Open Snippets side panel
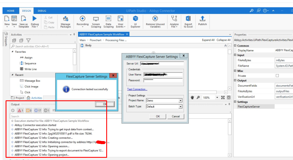293x160 pixels. coord(6,39)
